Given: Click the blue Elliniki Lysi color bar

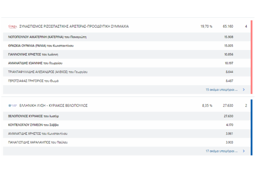Looking at the screenshot, I should point(251,127).
